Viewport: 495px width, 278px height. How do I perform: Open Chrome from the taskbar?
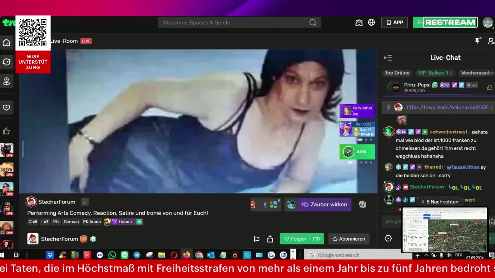[x=199, y=255]
